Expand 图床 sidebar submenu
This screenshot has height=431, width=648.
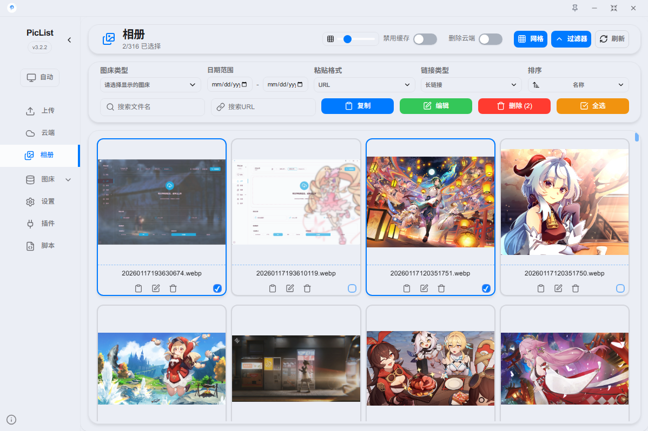tap(68, 179)
